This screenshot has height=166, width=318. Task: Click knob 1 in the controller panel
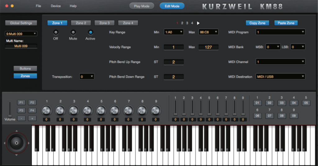(x=47, y=110)
